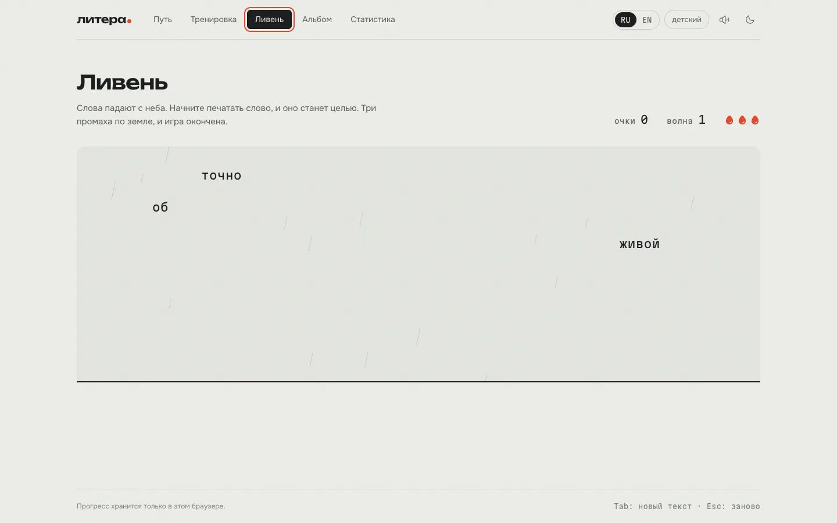The height and width of the screenshot is (523, 837).
Task: Toggle the детский mode pill
Action: (x=686, y=20)
